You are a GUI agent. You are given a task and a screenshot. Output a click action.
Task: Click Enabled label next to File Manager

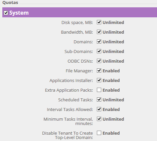[111, 71]
